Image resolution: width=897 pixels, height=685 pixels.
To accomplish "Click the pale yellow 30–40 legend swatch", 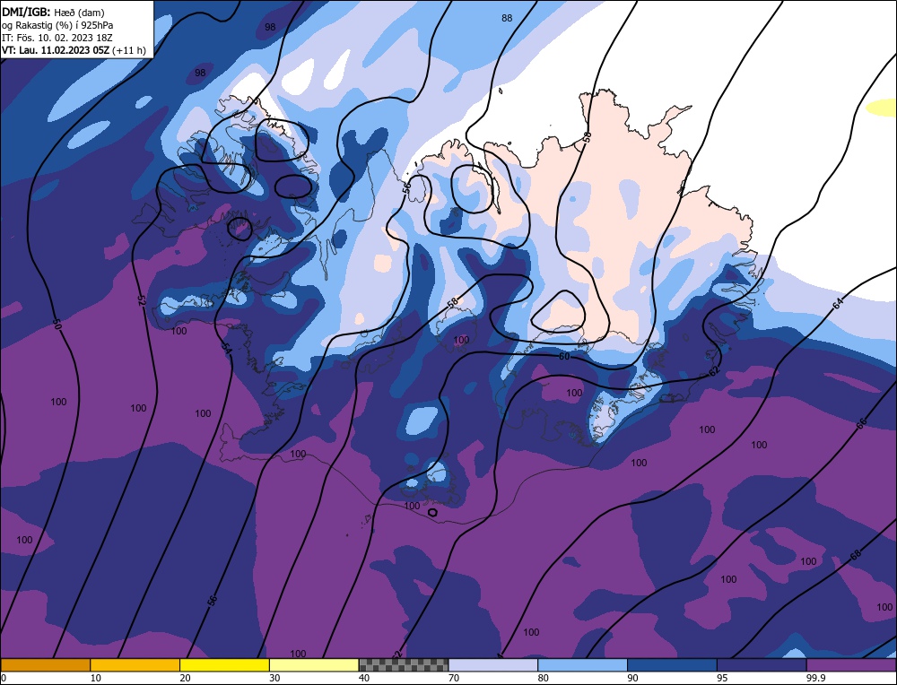I will coord(314,665).
